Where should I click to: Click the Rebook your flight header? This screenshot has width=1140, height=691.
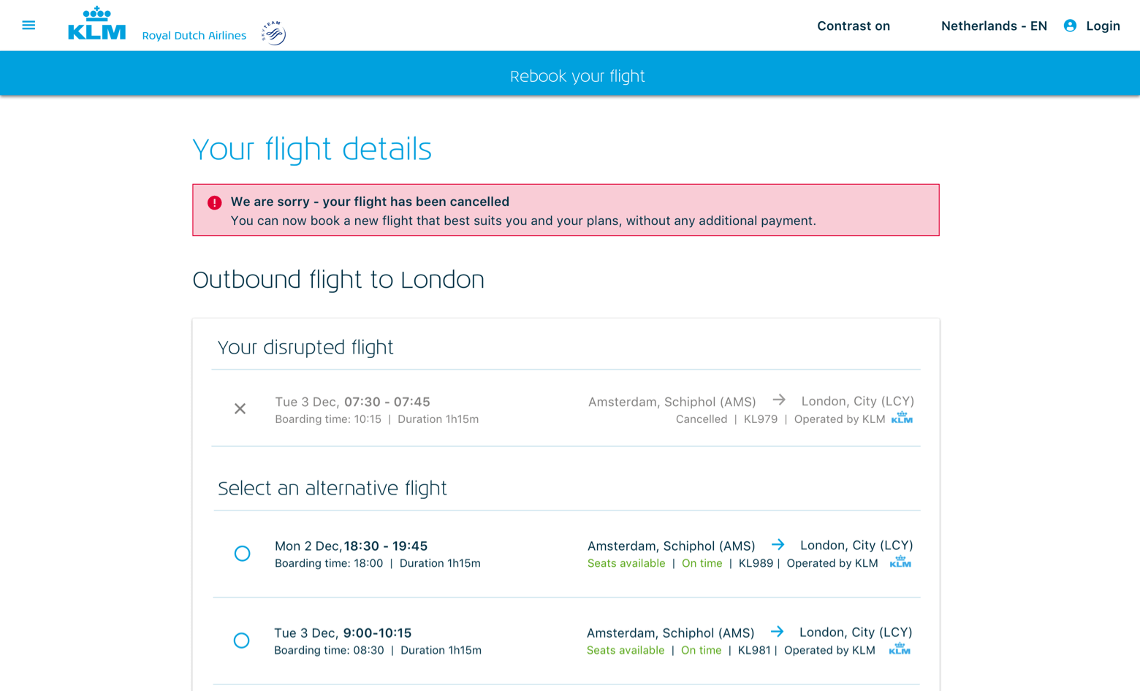pyautogui.click(x=577, y=76)
